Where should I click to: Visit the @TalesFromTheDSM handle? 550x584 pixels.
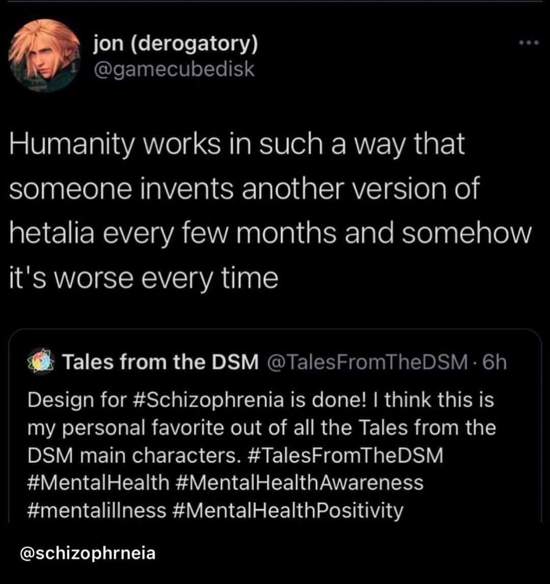[x=365, y=362]
